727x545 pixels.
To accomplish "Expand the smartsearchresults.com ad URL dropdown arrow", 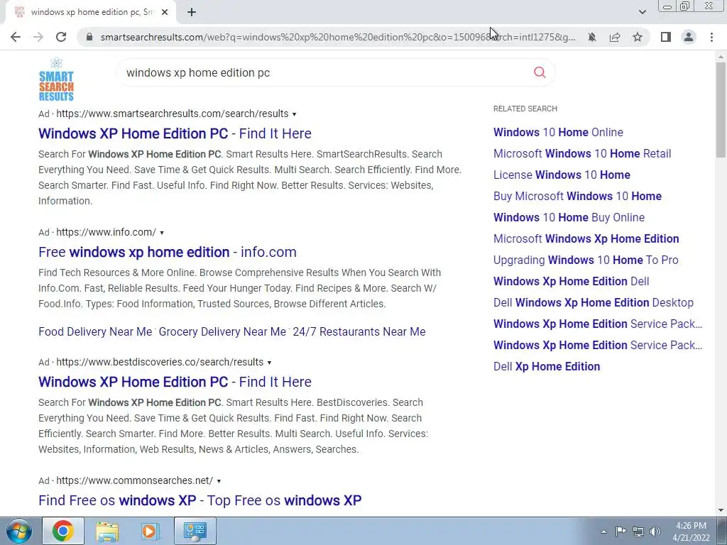I will tap(295, 114).
